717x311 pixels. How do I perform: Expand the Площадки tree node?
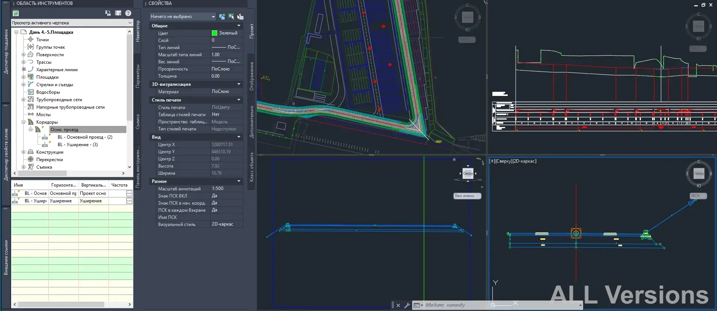[x=24, y=77]
